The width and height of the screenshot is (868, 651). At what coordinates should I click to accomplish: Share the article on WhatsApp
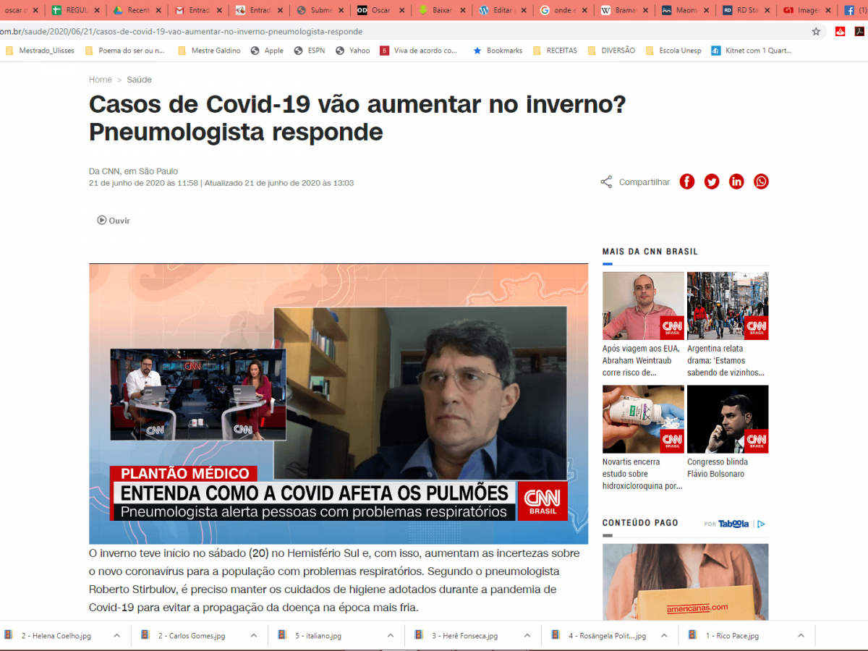[761, 182]
